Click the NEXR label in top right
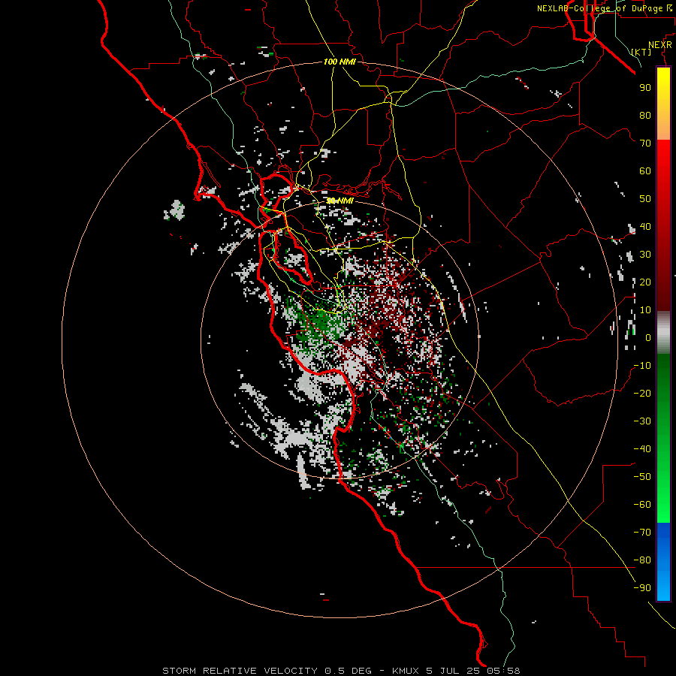The image size is (676, 676). pyautogui.click(x=660, y=45)
